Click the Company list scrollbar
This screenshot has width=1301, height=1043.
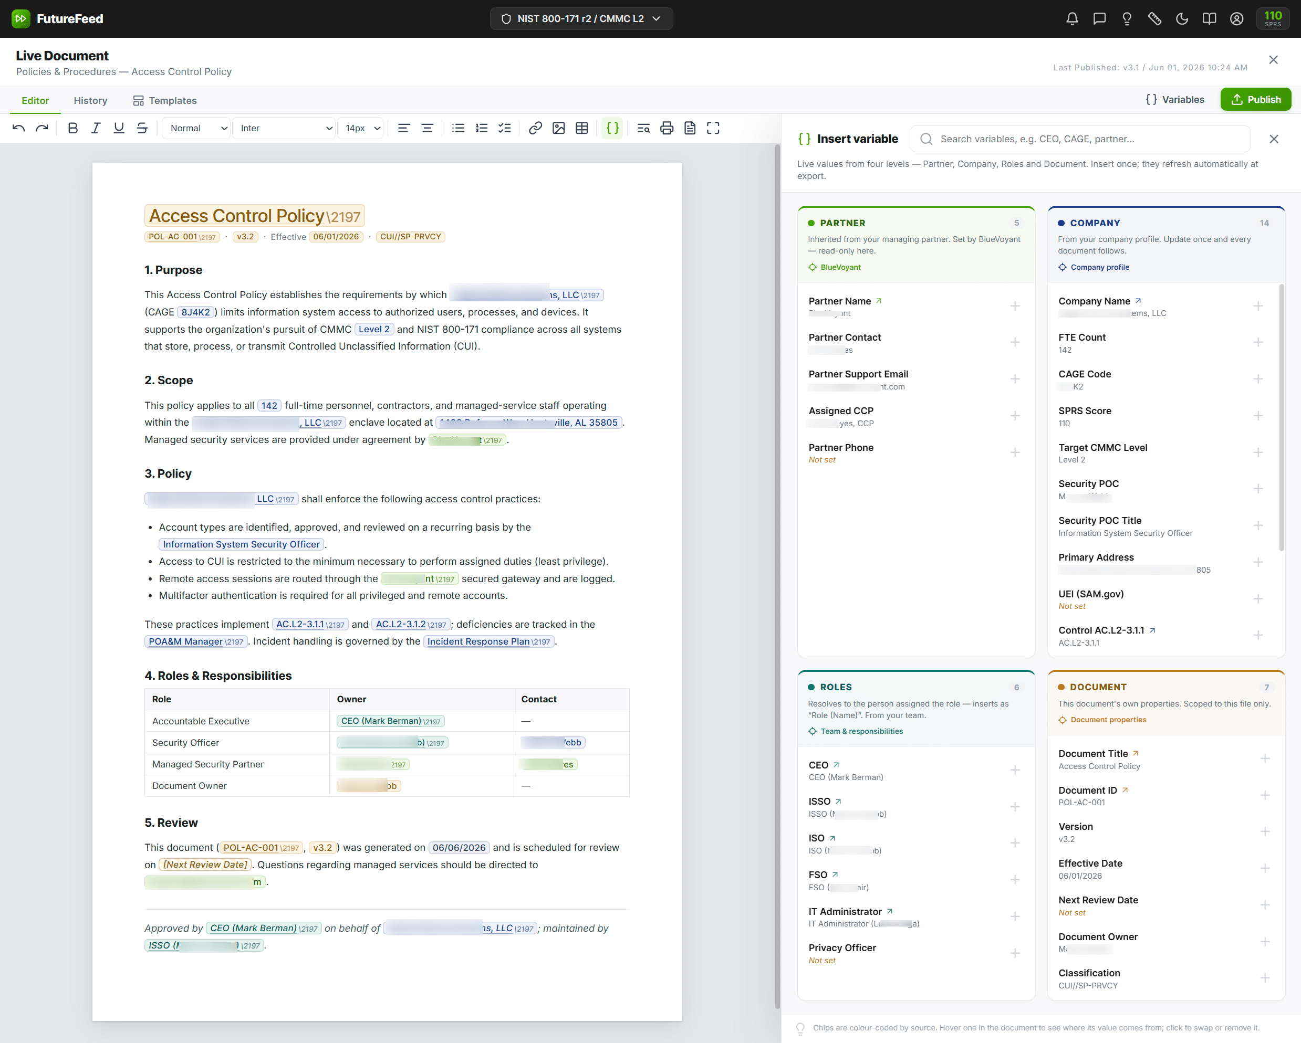pyautogui.click(x=1282, y=417)
